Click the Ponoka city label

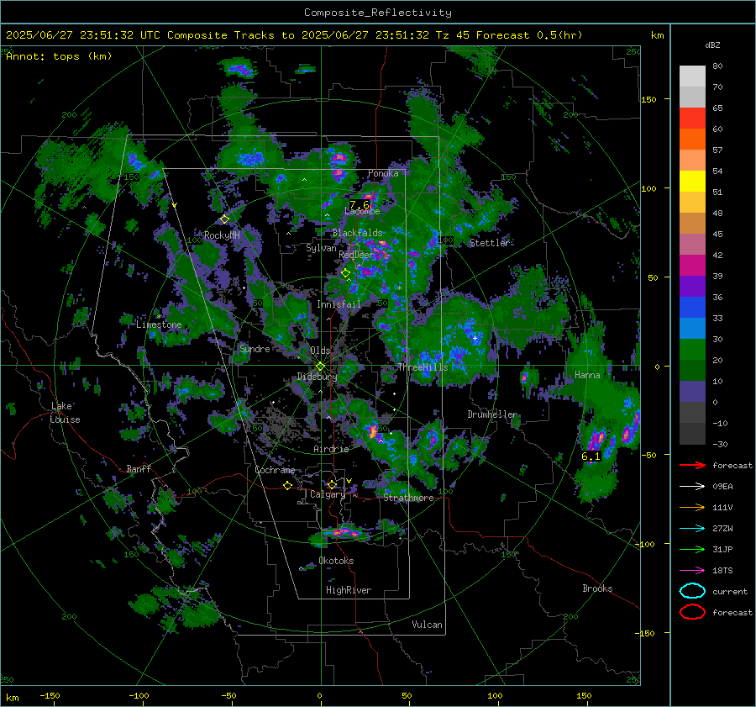[x=383, y=173]
